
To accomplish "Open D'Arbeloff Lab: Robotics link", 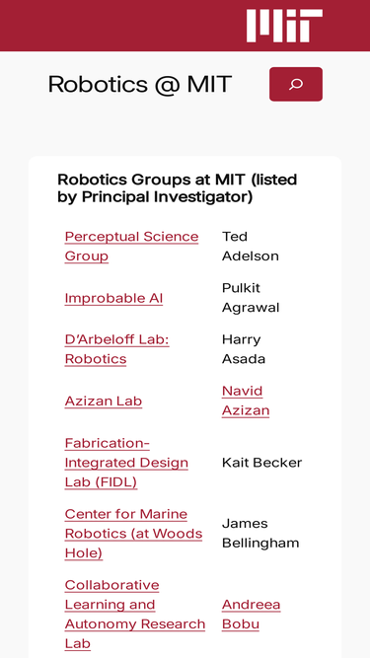I will coord(117,349).
